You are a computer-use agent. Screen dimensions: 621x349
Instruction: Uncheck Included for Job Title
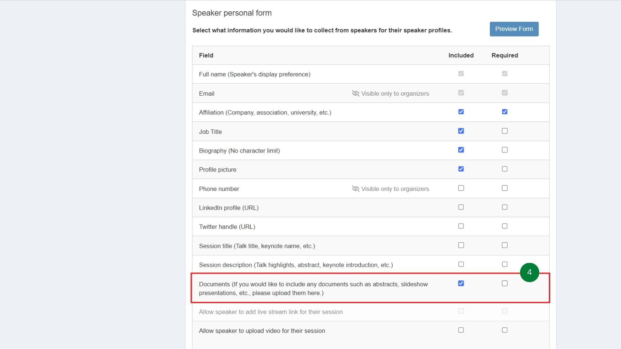pos(461,131)
